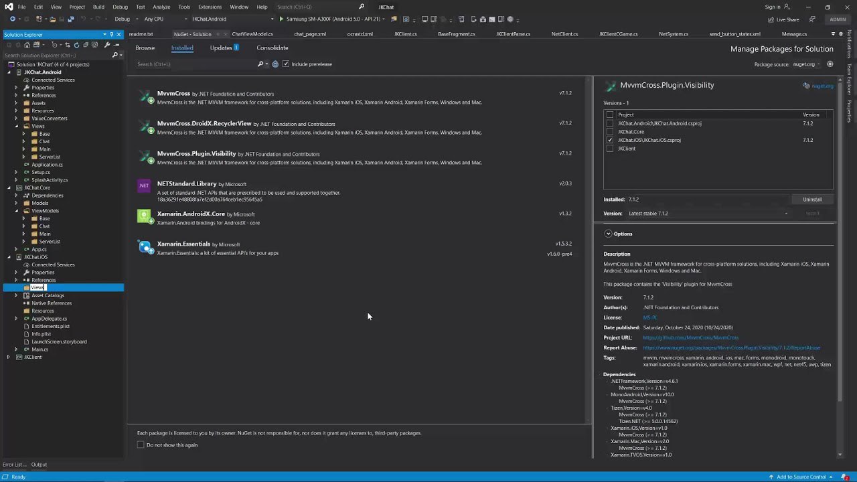Switch to the Consolidate tab
Viewport: 857px width, 482px height.
(272, 48)
